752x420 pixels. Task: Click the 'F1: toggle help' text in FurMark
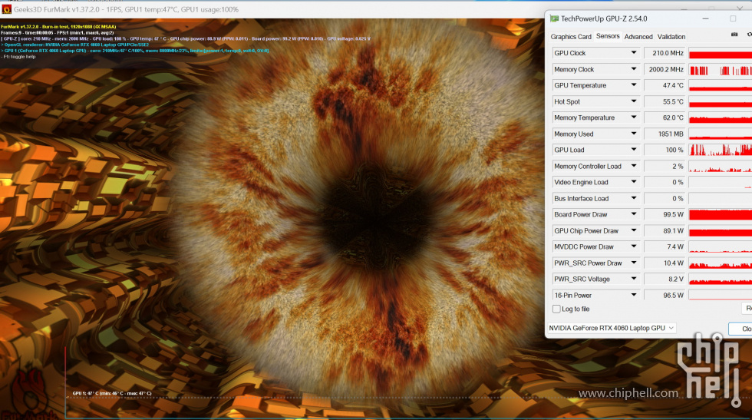[18, 57]
